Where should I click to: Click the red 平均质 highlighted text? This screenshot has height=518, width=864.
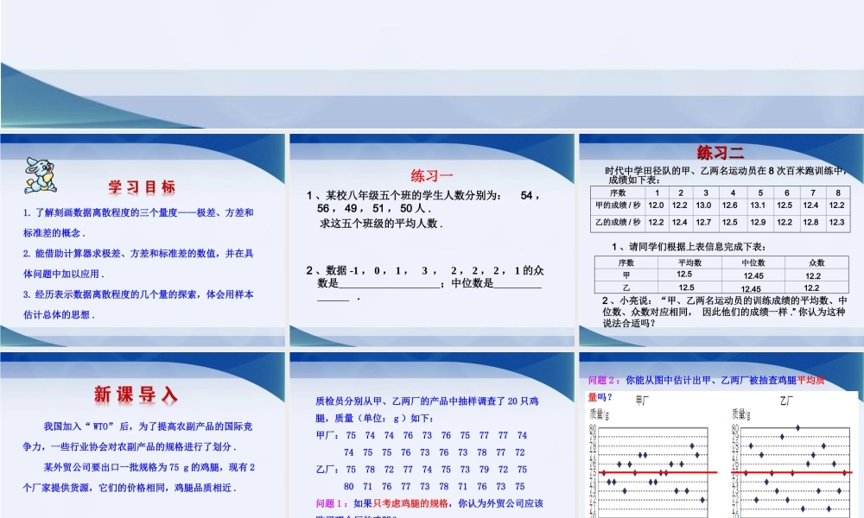coord(812,379)
